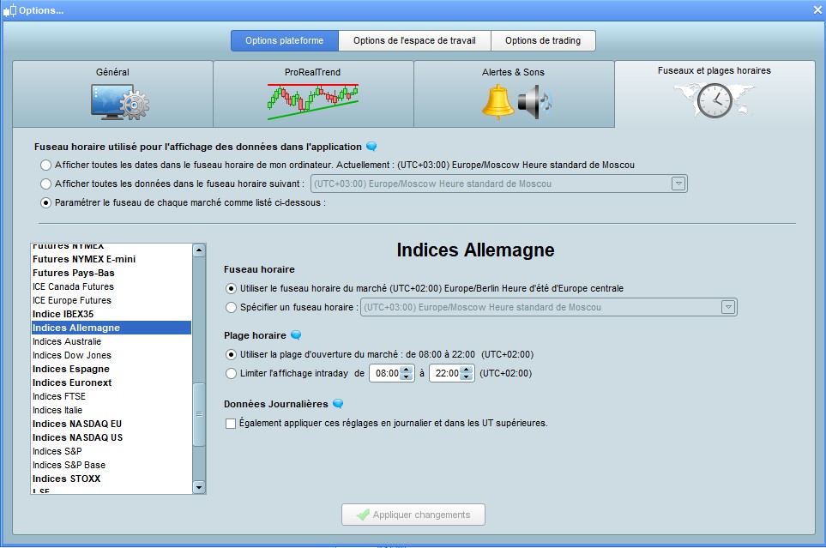Switch to 'Options de l'espace de travail' tab
The height and width of the screenshot is (548, 826).
(x=414, y=40)
